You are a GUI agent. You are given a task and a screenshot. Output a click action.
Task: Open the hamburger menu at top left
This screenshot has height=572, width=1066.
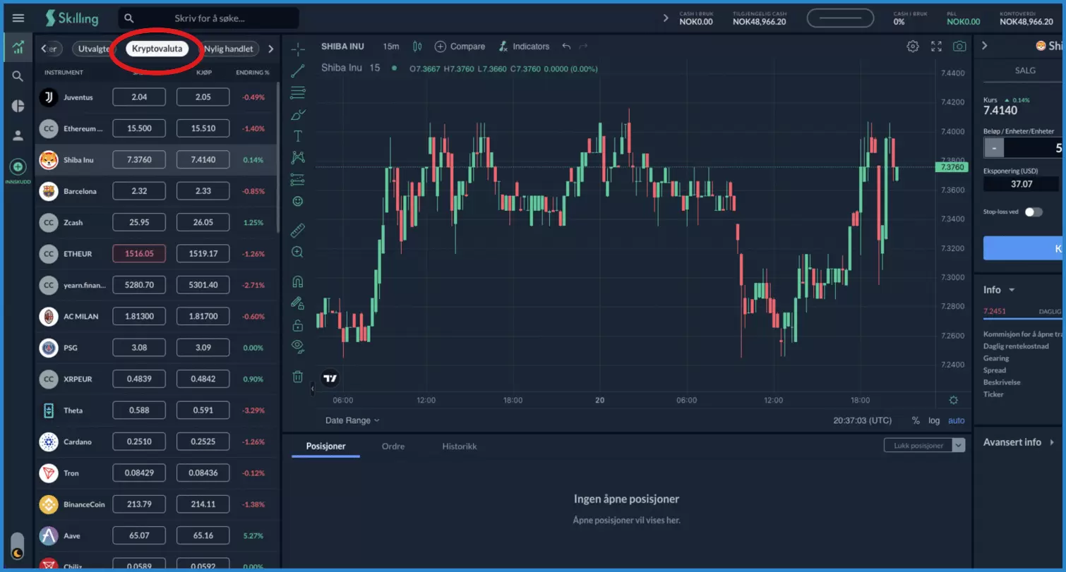(18, 18)
